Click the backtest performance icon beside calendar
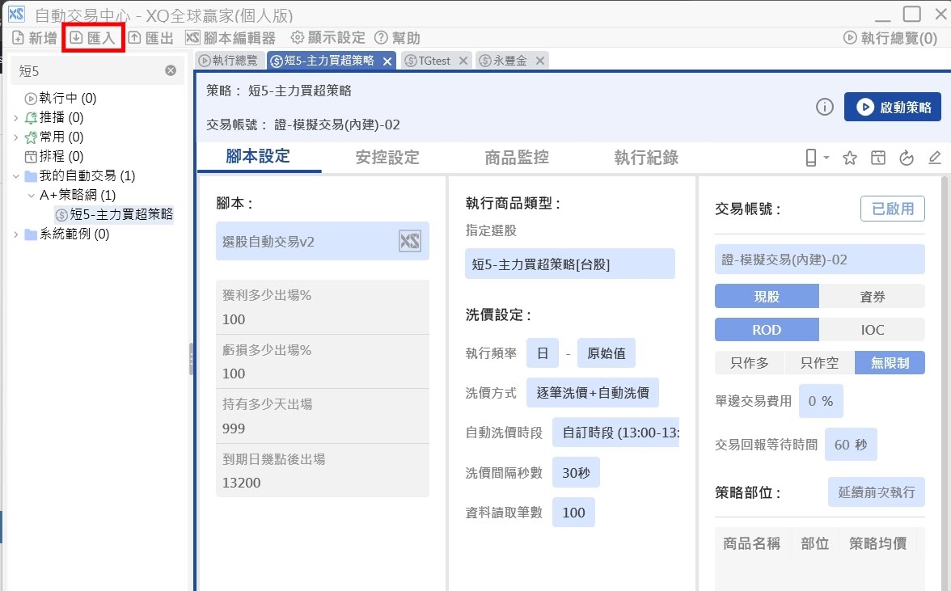This screenshot has height=591, width=951. point(907,158)
